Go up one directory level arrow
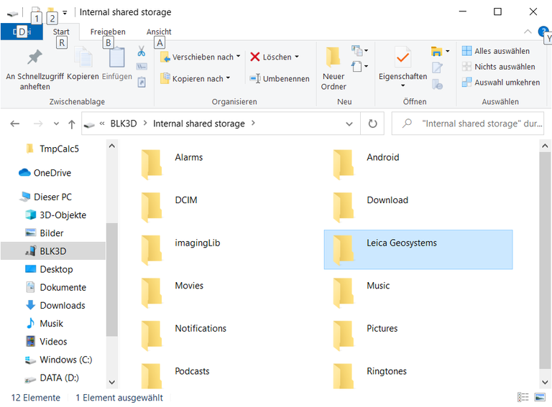The height and width of the screenshot is (407, 552). pyautogui.click(x=71, y=124)
